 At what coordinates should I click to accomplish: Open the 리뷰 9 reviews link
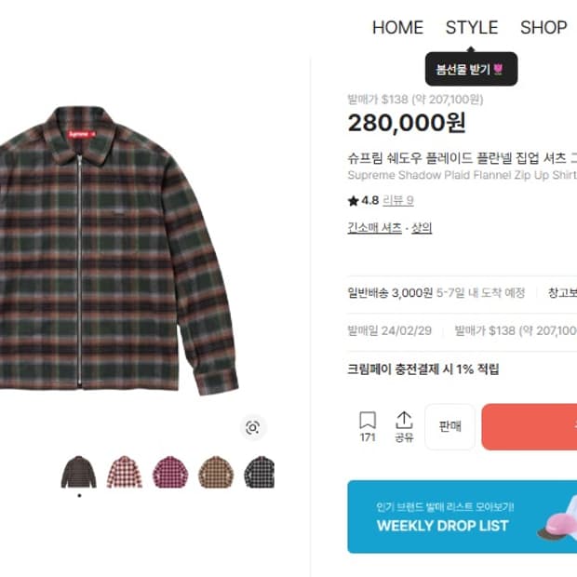[x=398, y=201]
